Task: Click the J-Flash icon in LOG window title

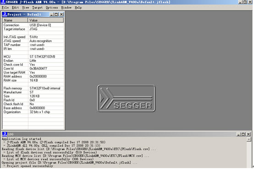Action: (x=5, y=134)
